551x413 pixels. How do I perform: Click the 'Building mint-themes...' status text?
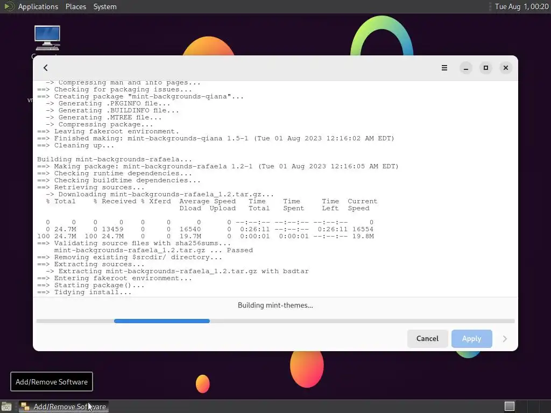coord(275,305)
